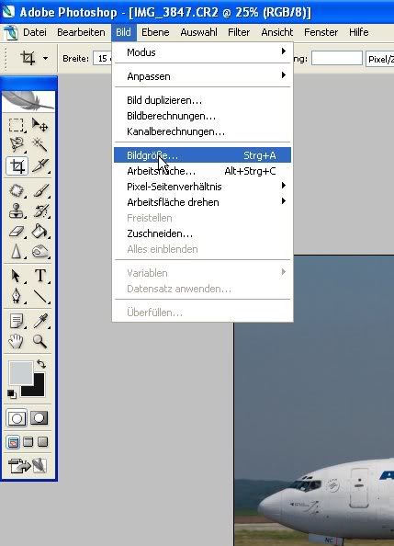
Task: Expand the Arbeitsfläche drehen submenu
Action: [x=203, y=202]
